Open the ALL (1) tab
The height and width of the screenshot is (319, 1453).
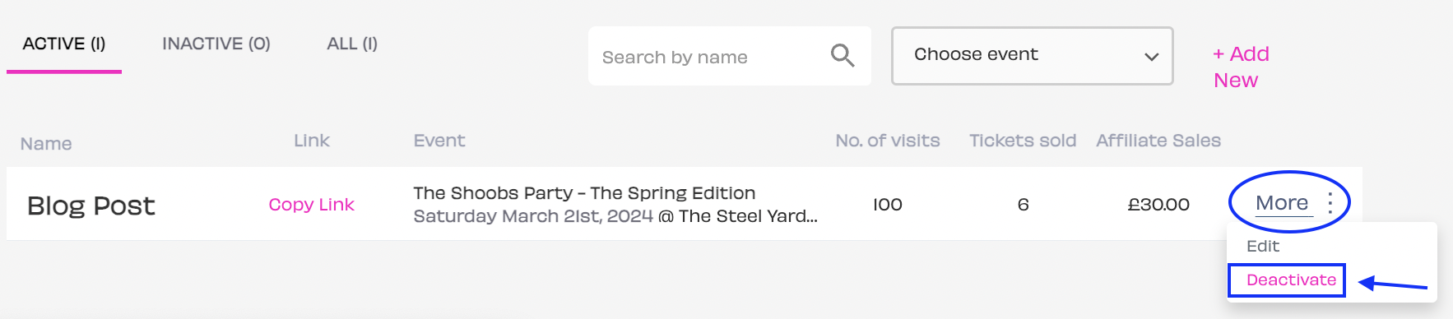(x=352, y=44)
